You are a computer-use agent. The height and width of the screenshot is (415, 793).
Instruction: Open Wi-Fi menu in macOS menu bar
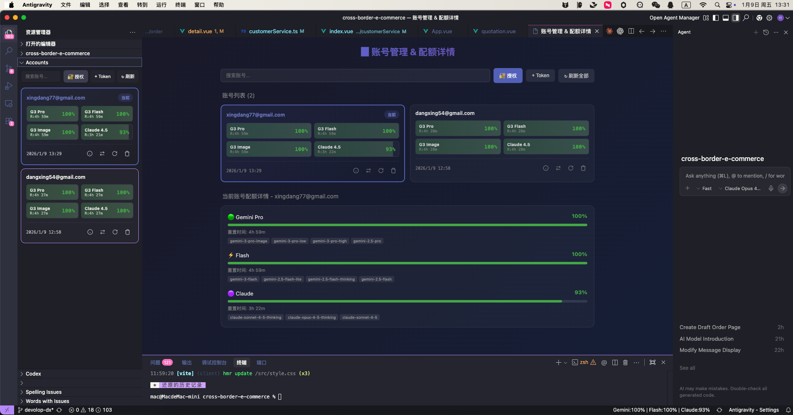703,5
